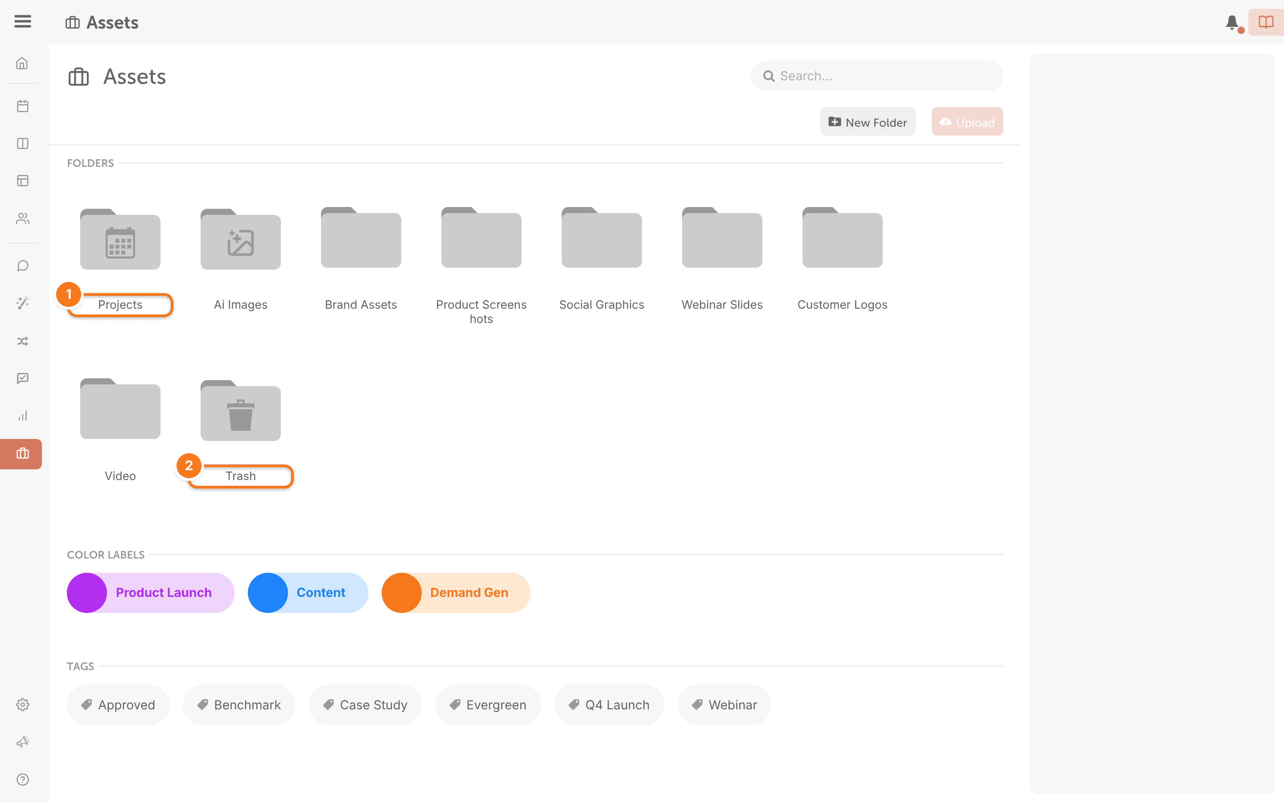Open the layout template sidebar icon

[22, 181]
